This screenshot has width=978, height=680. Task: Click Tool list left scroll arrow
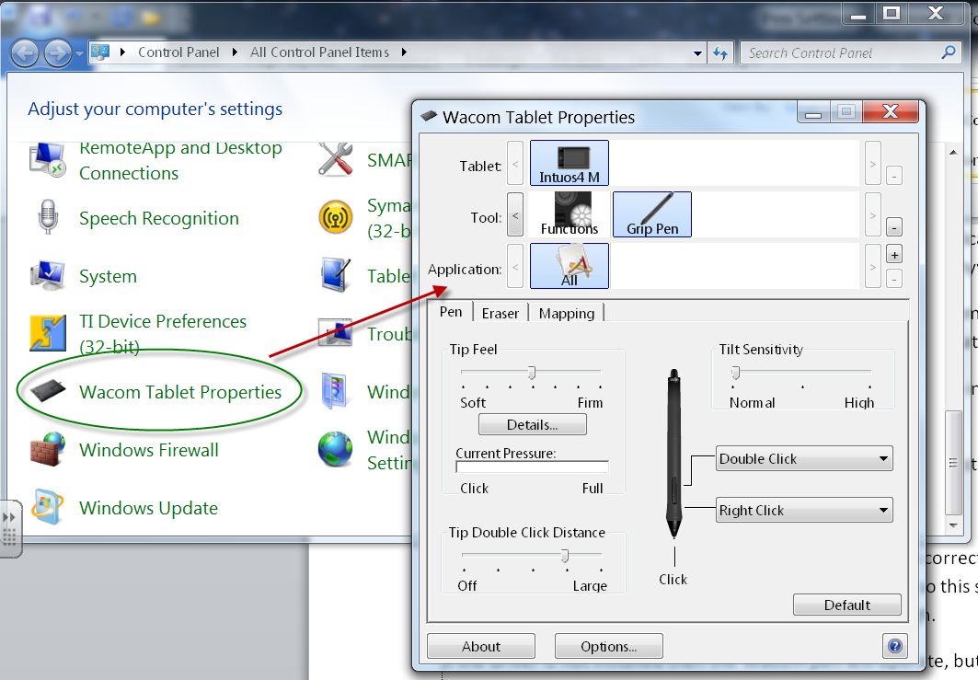pyautogui.click(x=515, y=214)
